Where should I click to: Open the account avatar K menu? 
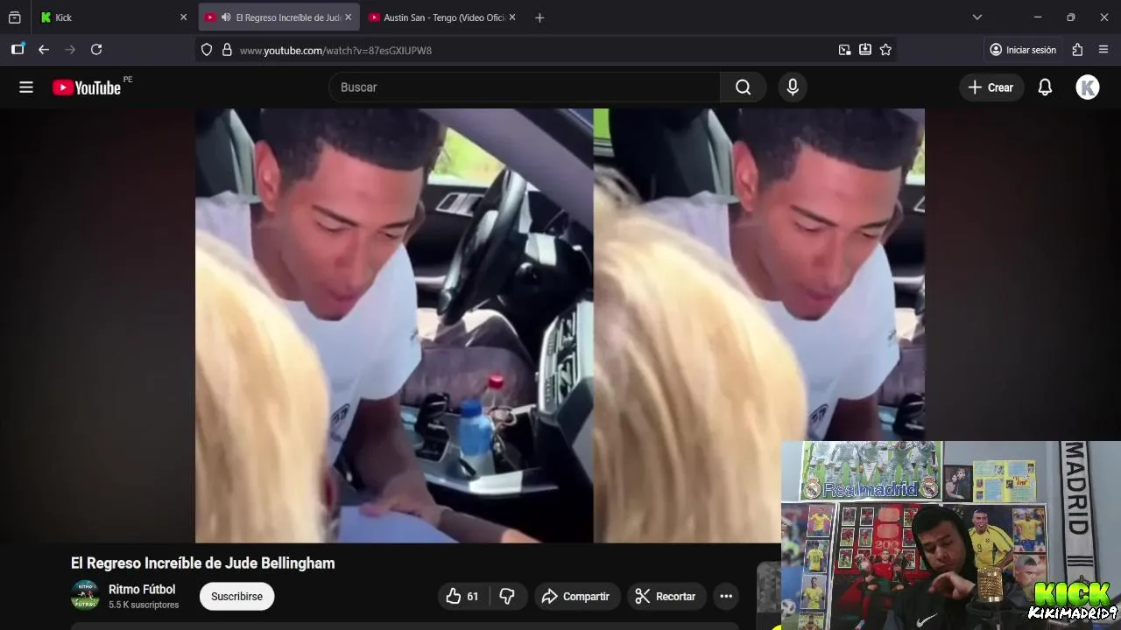(x=1087, y=87)
